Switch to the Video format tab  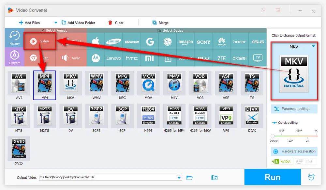pos(40,41)
